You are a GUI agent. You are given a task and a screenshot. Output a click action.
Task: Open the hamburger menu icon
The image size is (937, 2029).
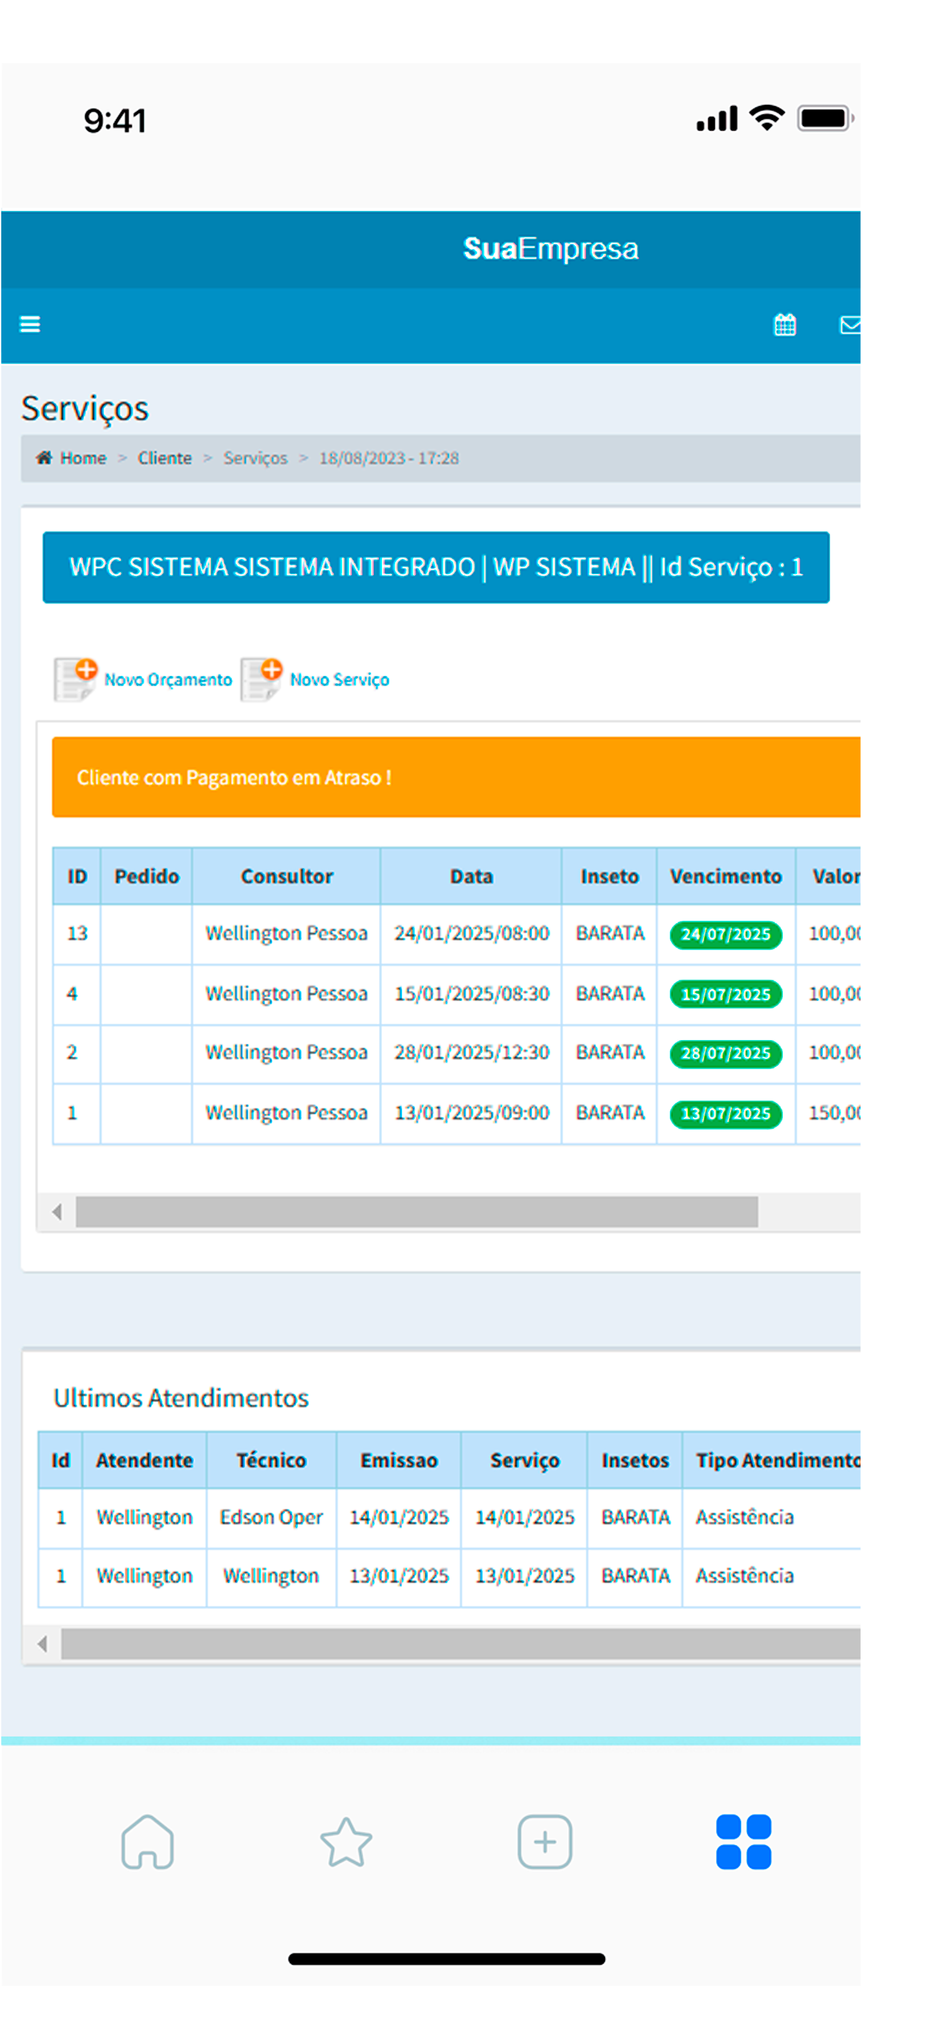30,324
